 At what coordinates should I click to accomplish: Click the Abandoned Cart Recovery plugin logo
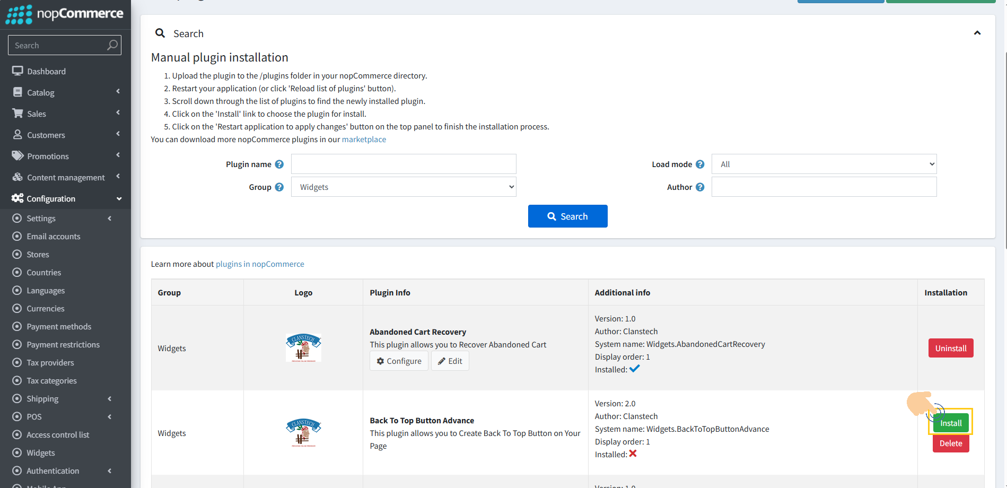(303, 348)
